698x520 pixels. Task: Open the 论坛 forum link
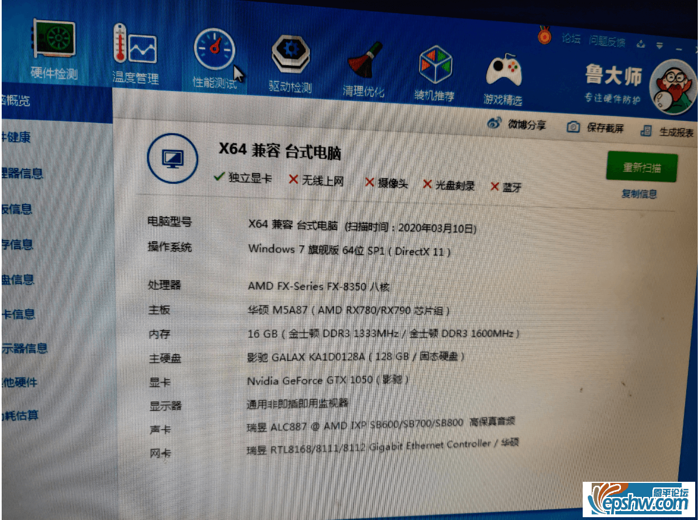click(571, 39)
